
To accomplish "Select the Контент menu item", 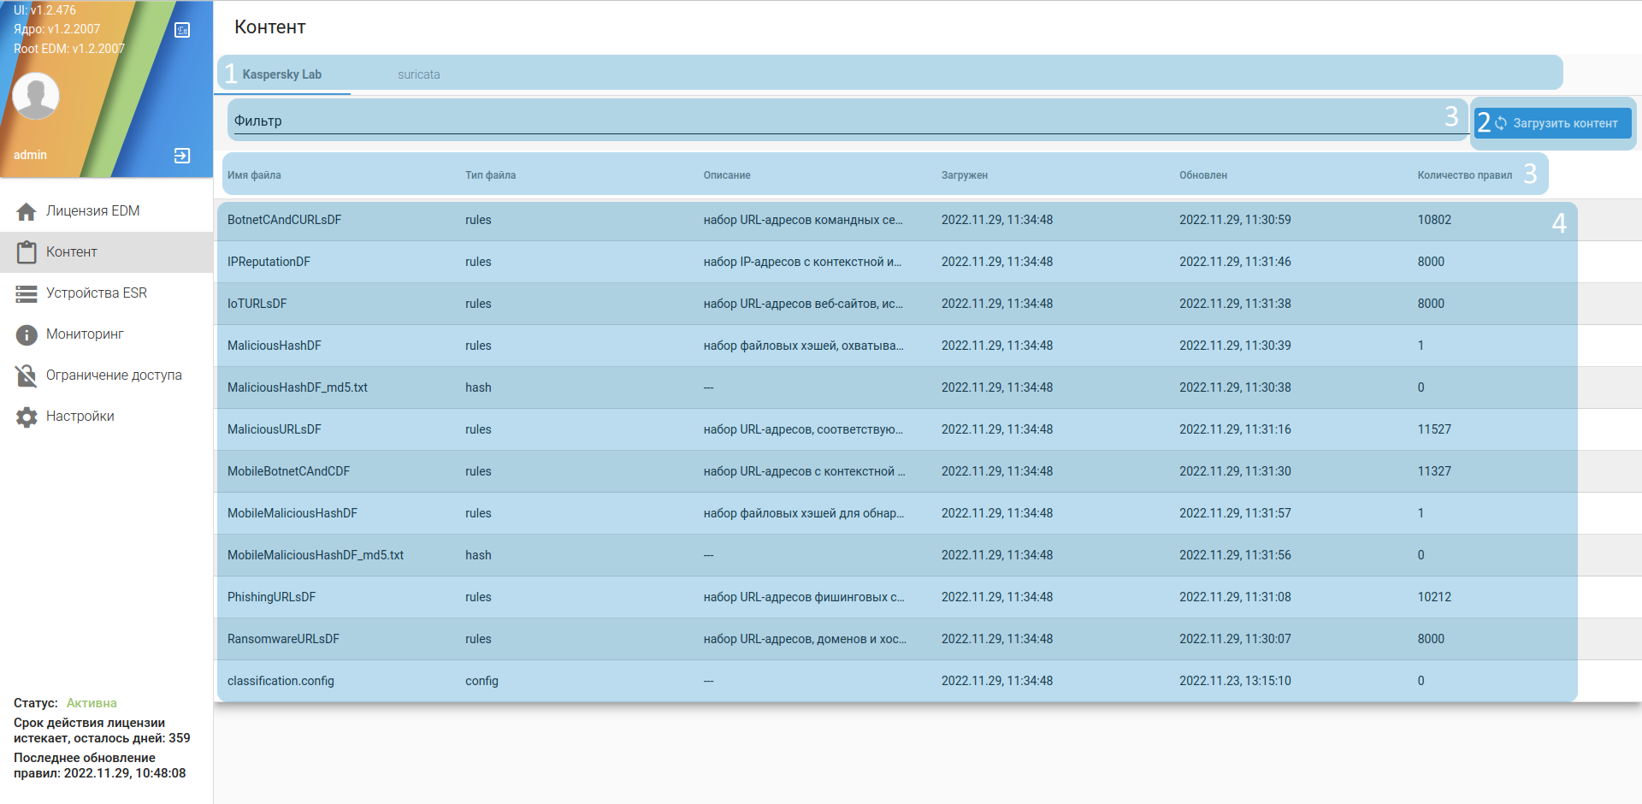I will click(x=107, y=252).
